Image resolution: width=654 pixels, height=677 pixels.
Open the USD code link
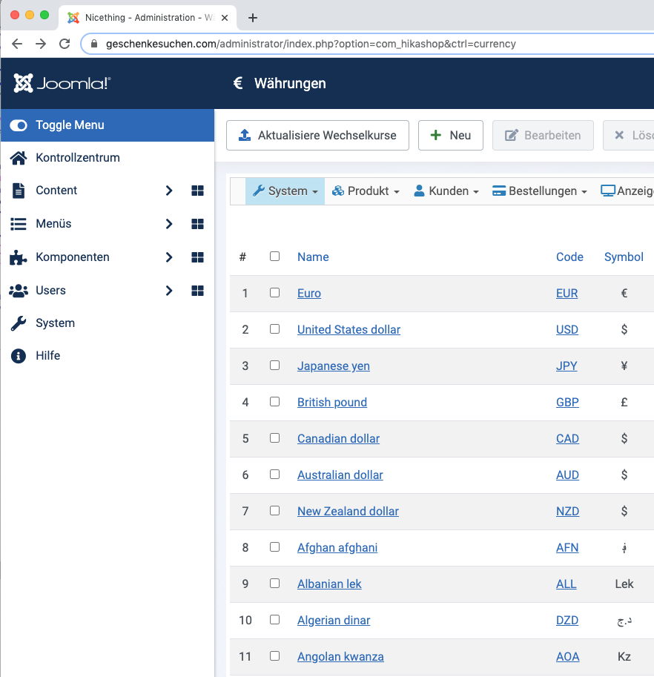567,329
